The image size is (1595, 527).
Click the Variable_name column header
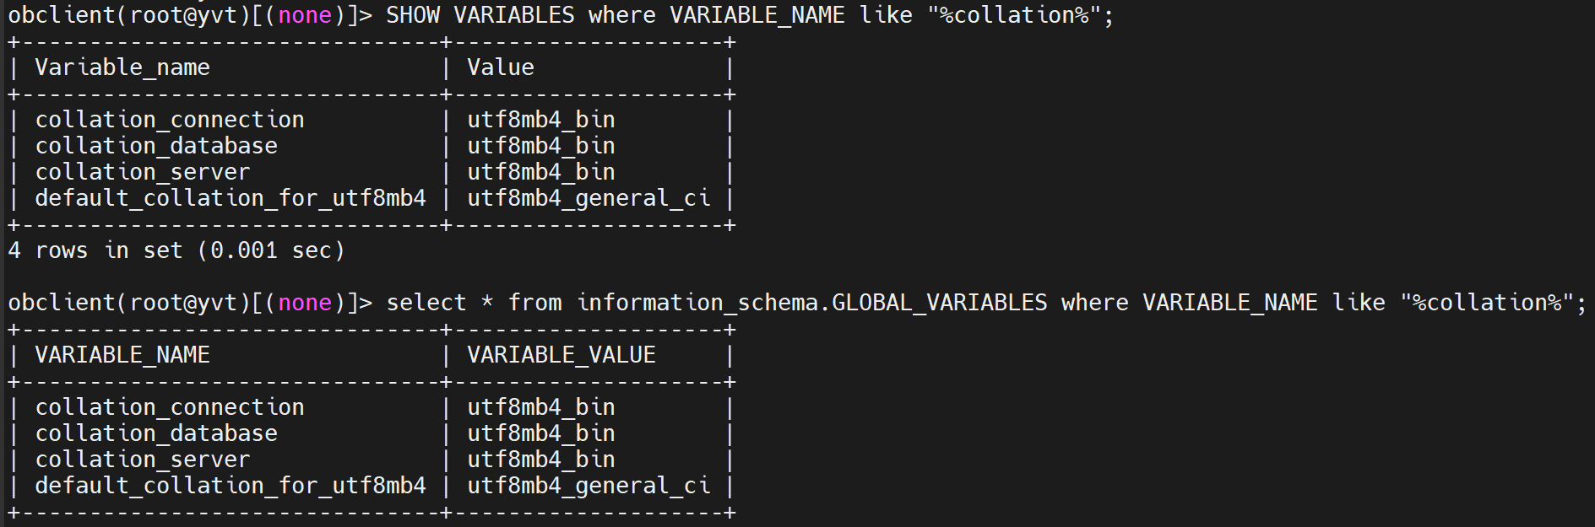[122, 67]
